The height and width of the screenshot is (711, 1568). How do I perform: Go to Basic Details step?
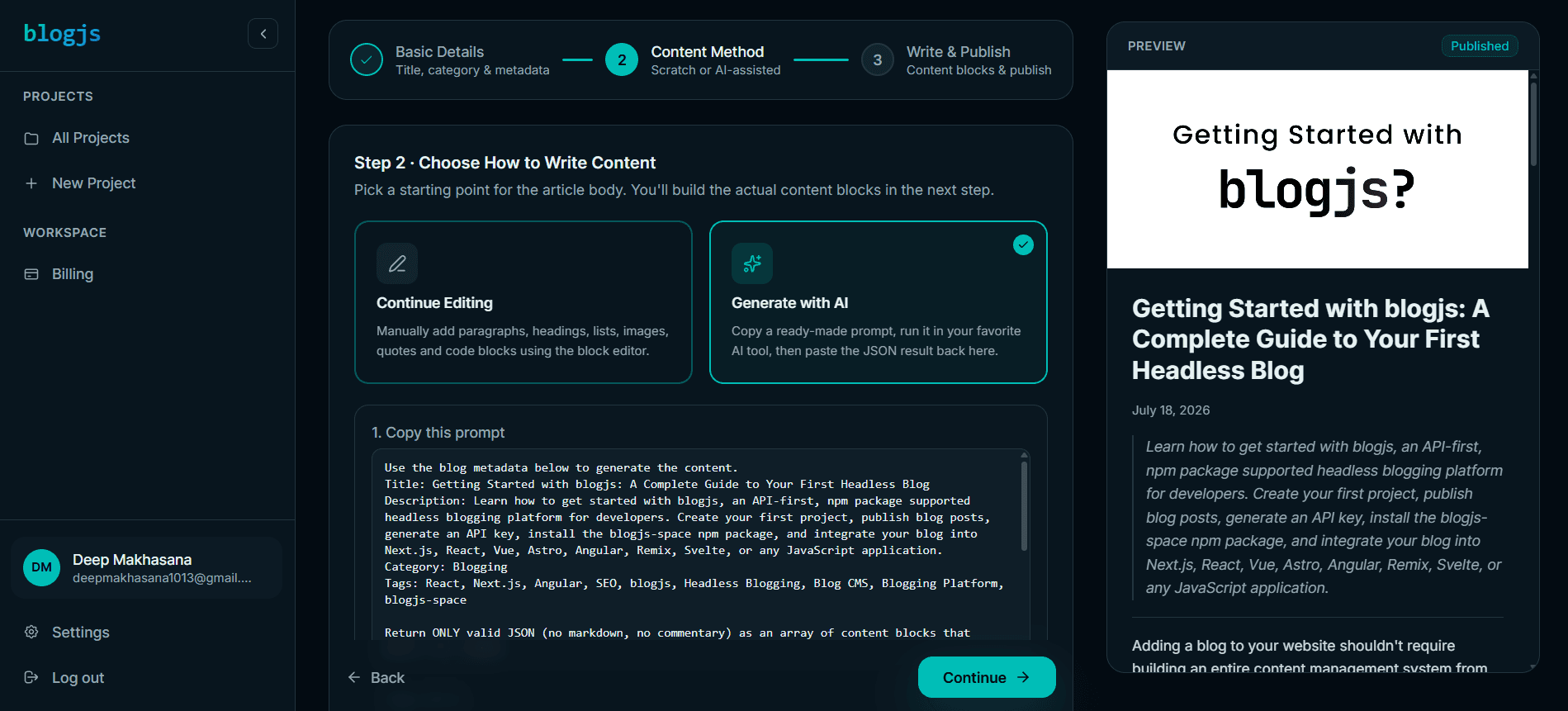tap(450, 59)
